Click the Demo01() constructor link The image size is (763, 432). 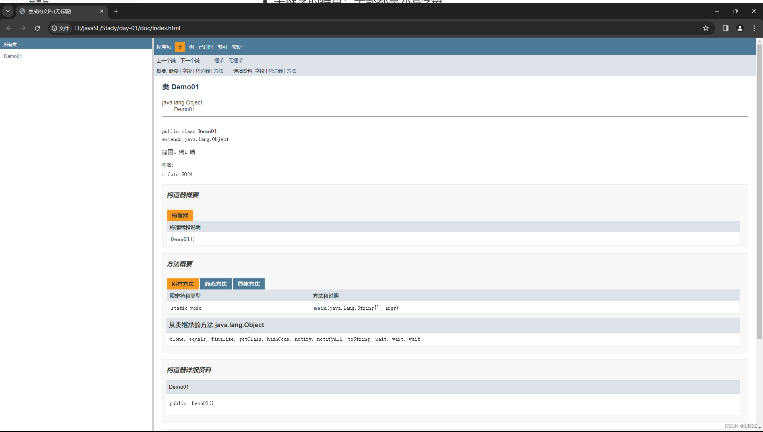(180, 239)
